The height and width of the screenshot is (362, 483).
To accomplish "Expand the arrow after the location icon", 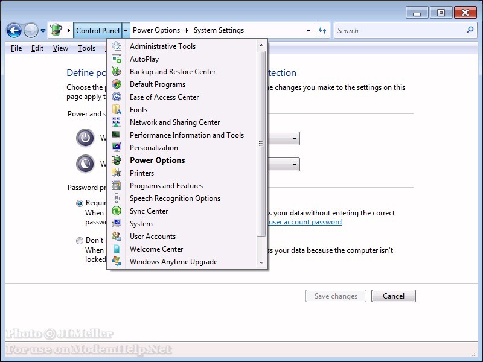I will point(68,30).
